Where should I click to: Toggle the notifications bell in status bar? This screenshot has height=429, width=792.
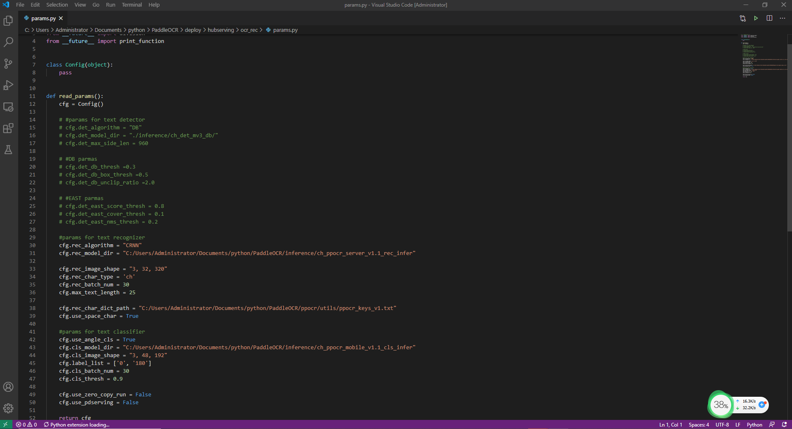pos(785,424)
